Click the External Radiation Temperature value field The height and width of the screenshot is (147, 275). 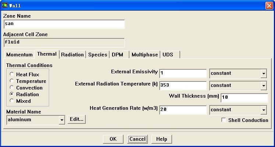(183, 85)
